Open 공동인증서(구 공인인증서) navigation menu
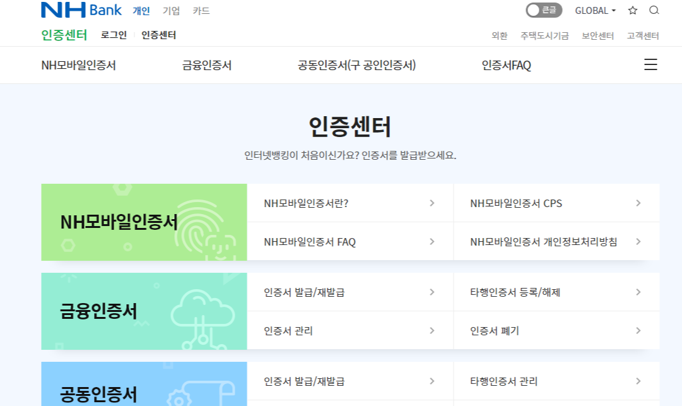 point(356,65)
